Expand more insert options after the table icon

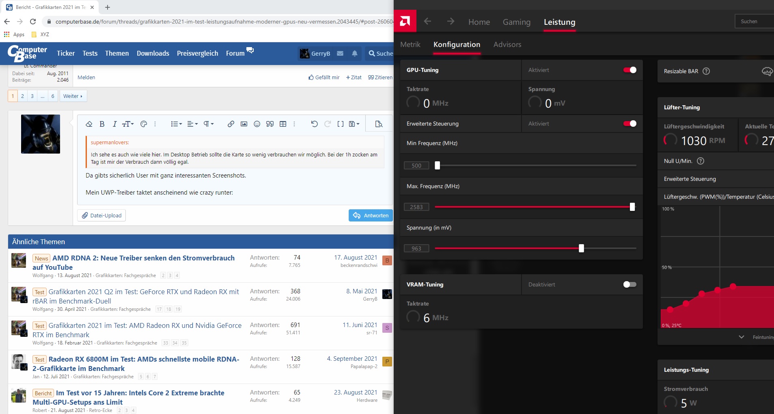click(x=294, y=124)
